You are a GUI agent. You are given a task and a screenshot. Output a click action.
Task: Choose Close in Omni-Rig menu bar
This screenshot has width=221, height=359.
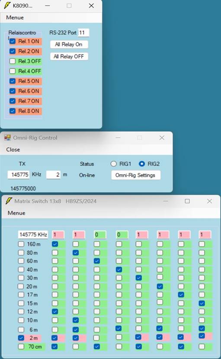click(x=13, y=150)
